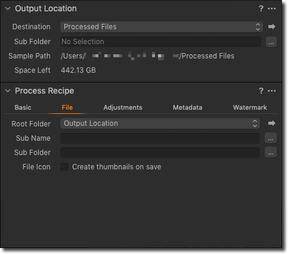Click the Sub Folder field showing No Selection
The width and height of the screenshot is (288, 254).
click(160, 42)
